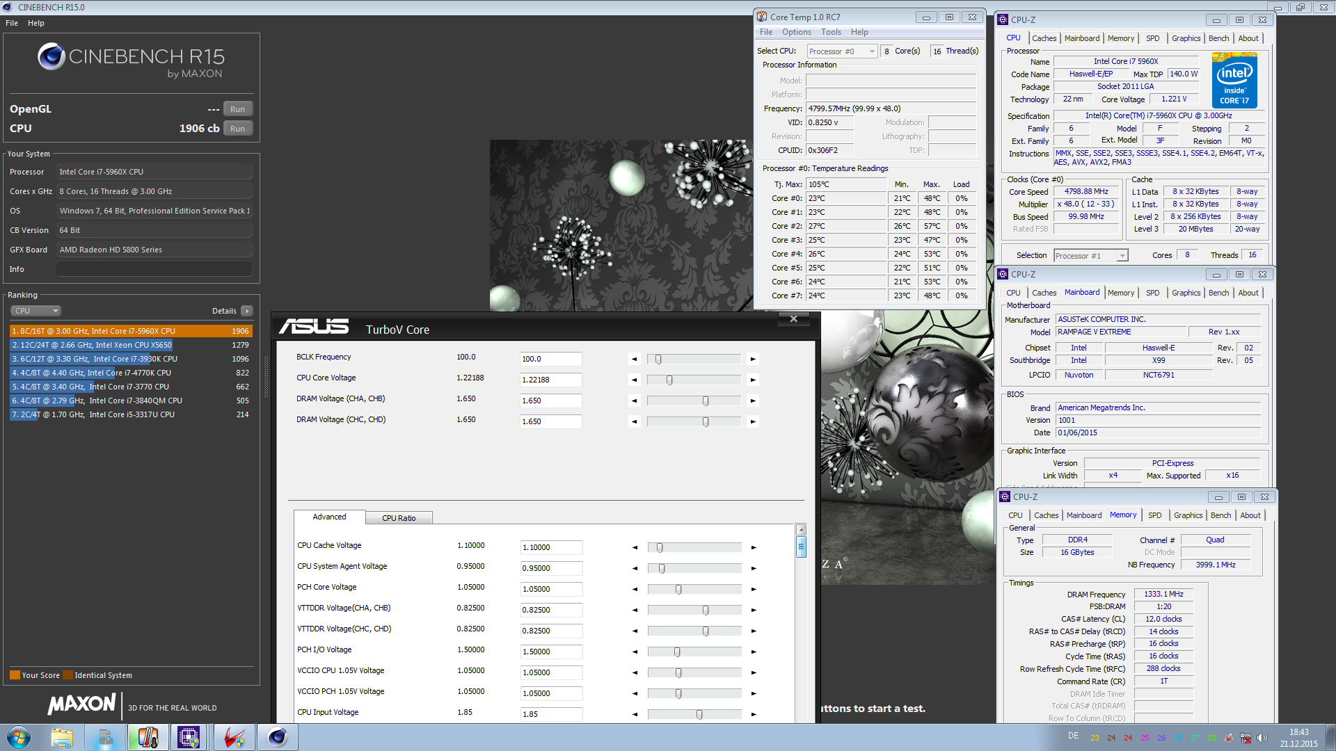Increase PCH Core Voltage with right arrow

[754, 590]
